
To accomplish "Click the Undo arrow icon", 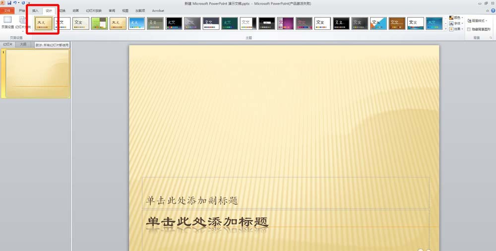I will 14,3.
